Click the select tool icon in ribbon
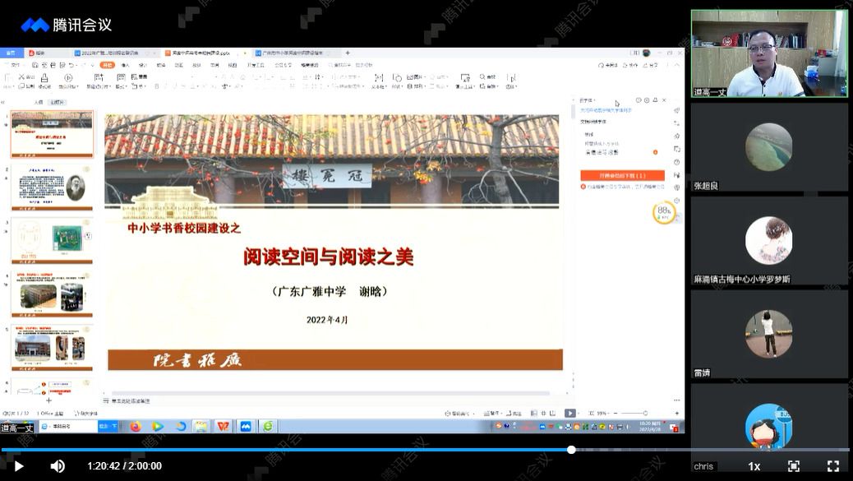Viewport: 853px width, 481px height. (512, 78)
